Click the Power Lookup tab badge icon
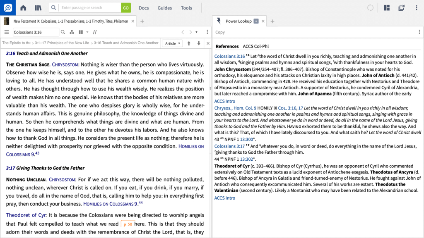The image size is (424, 238). (x=256, y=21)
